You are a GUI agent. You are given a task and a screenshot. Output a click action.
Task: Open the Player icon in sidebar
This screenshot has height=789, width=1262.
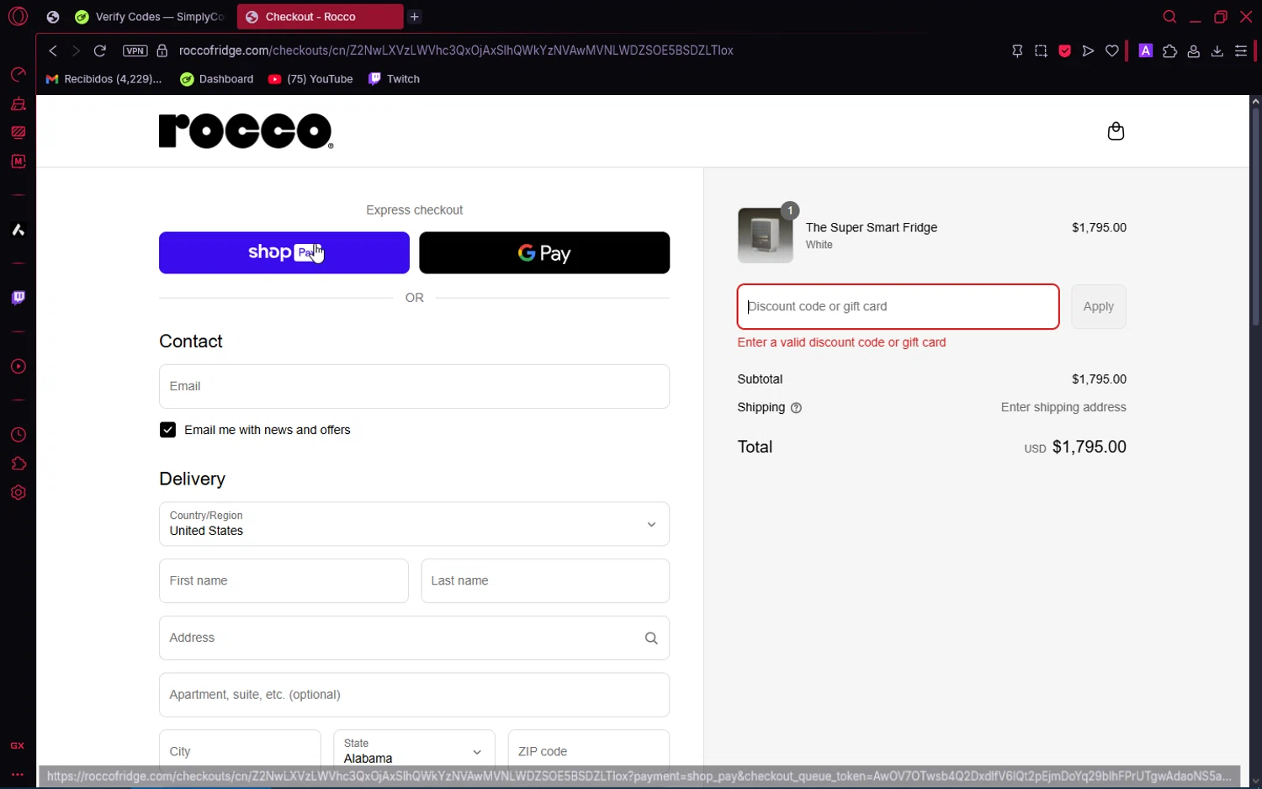(18, 367)
